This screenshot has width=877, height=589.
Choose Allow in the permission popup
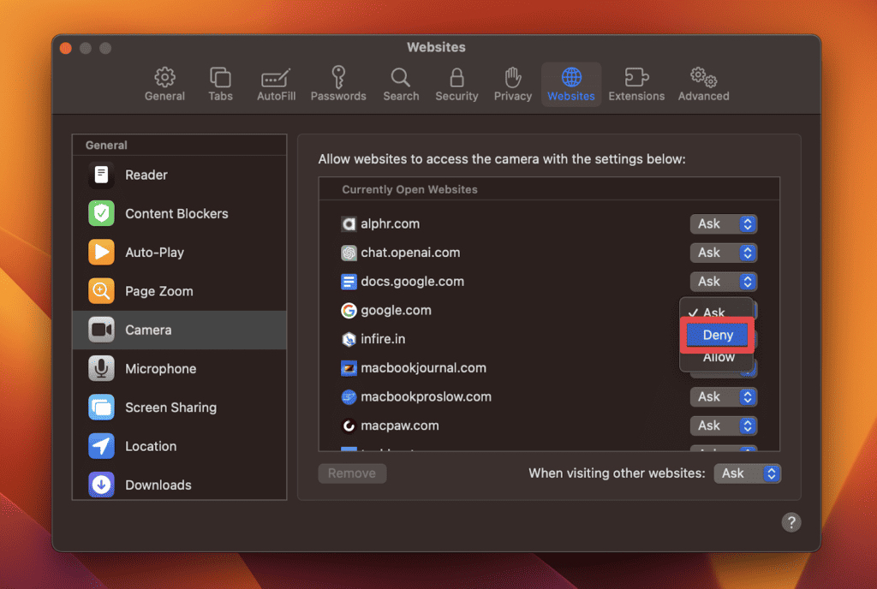pos(719,357)
